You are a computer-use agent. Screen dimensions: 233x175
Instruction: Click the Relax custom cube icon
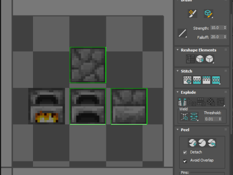click(x=210, y=59)
